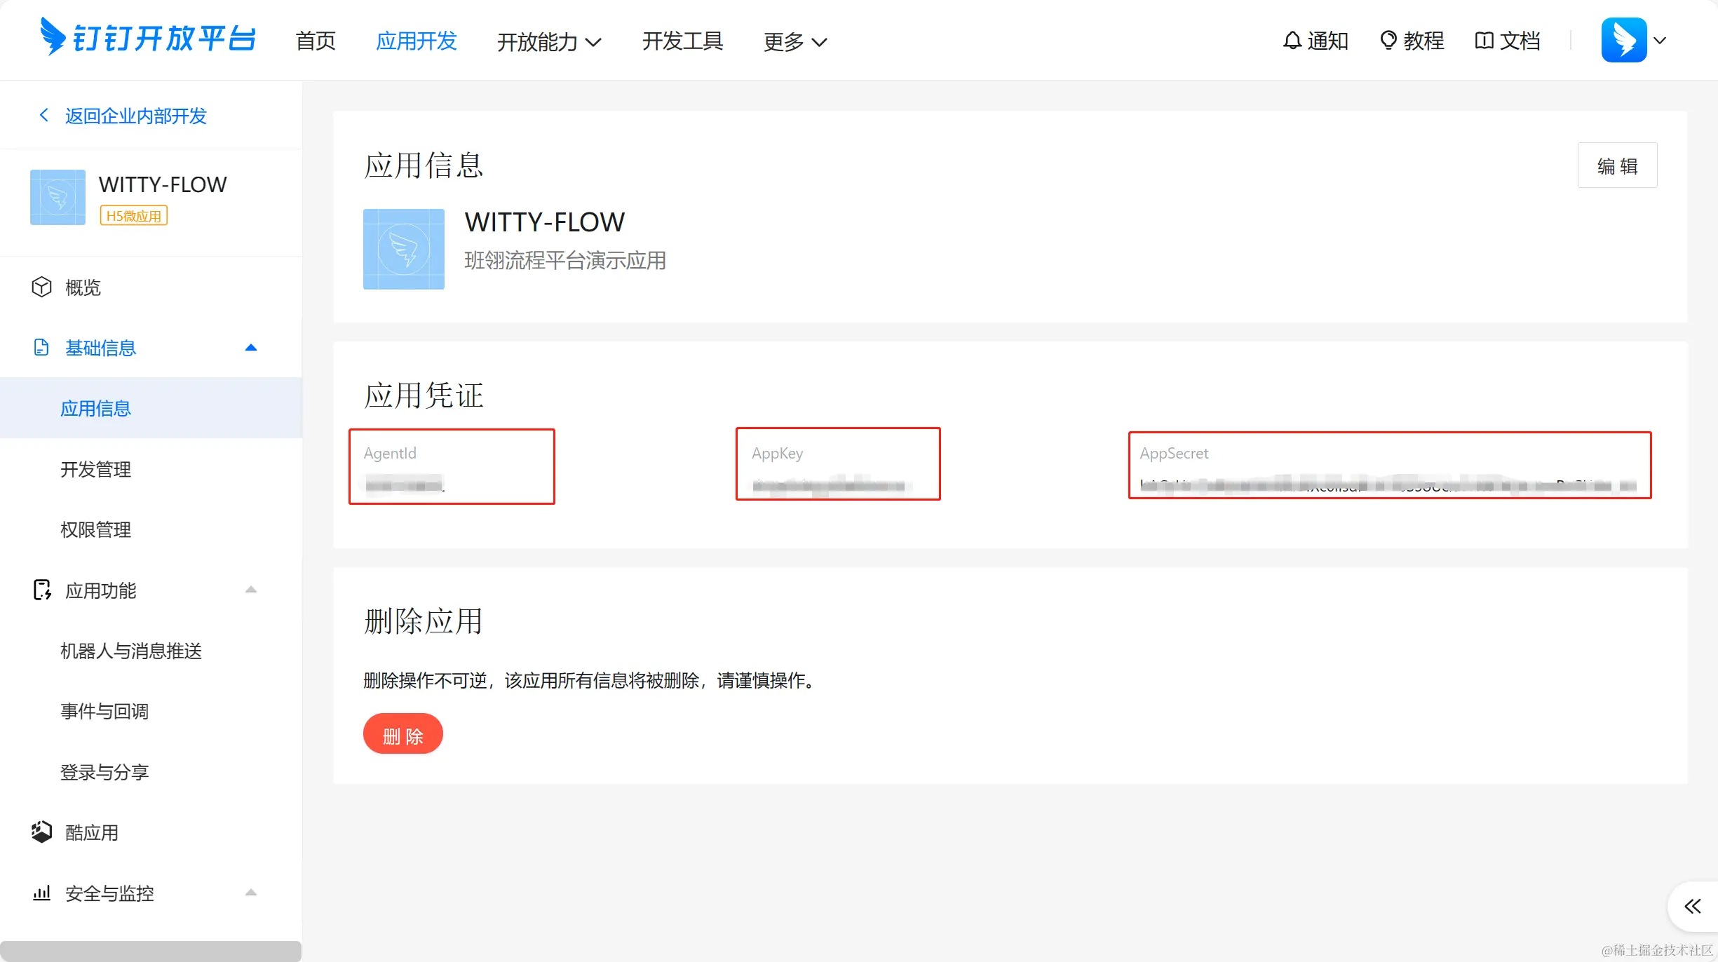Click the tutorial lightbulb icon
1718x962 pixels.
click(x=1388, y=41)
